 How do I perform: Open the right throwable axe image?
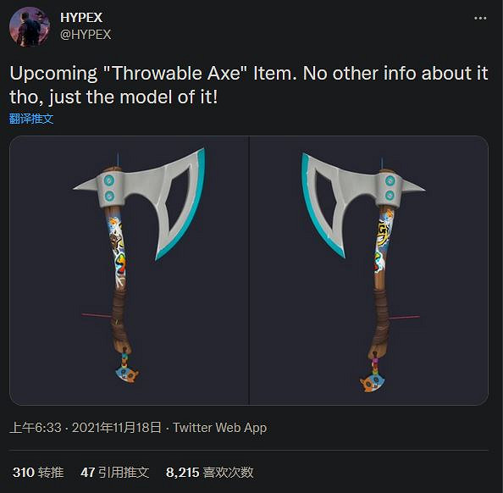tap(369, 270)
